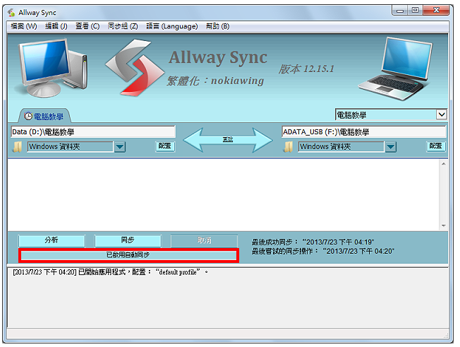Click the 取消 cancel button
Image resolution: width=460 pixels, height=347 pixels.
204,240
